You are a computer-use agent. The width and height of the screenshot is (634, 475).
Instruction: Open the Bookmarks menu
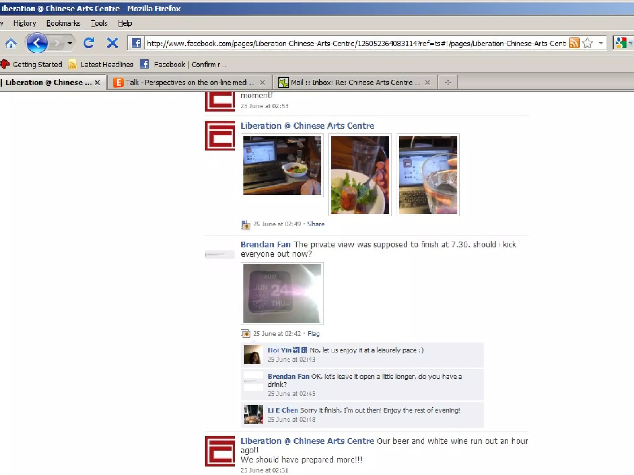click(63, 23)
